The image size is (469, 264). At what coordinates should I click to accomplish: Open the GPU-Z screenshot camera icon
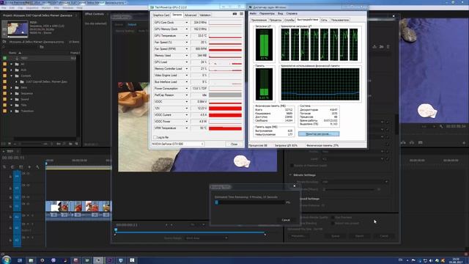pyautogui.click(x=234, y=14)
